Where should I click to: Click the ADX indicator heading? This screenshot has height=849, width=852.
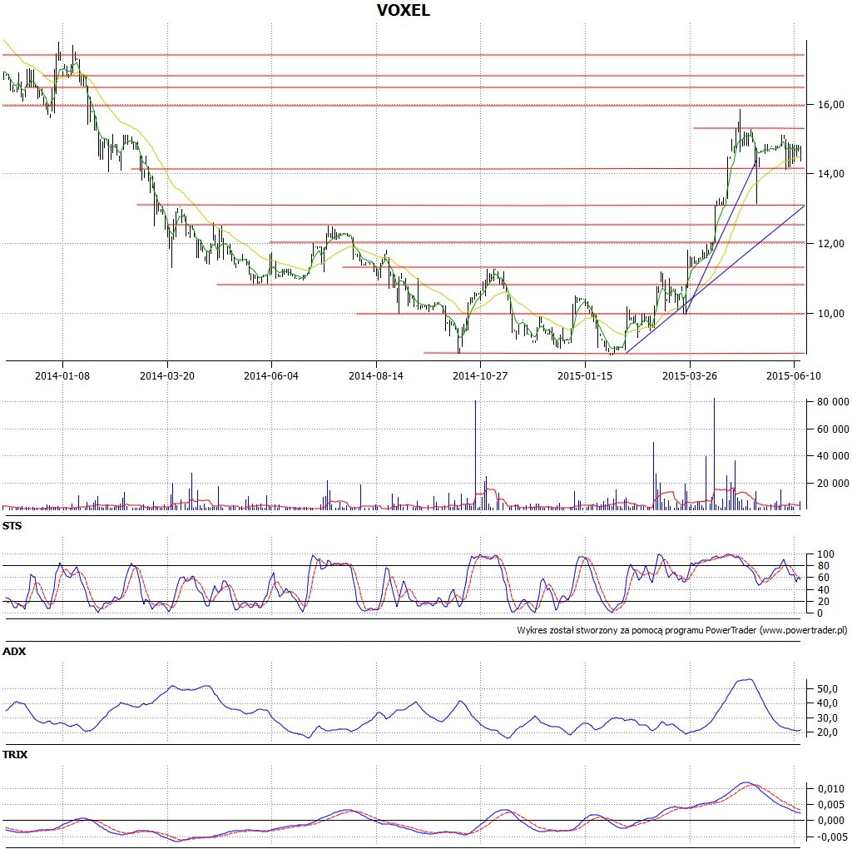[x=14, y=651]
